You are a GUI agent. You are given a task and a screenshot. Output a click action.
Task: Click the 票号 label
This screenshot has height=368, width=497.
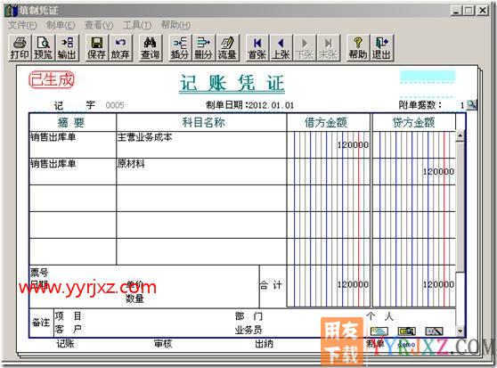[x=39, y=273]
